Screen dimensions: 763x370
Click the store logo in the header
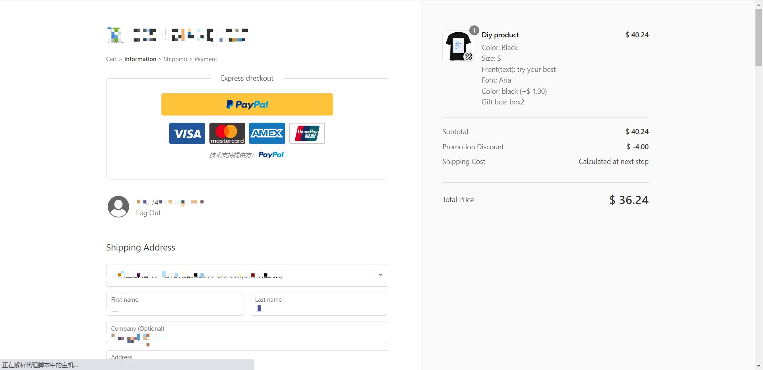(178, 35)
